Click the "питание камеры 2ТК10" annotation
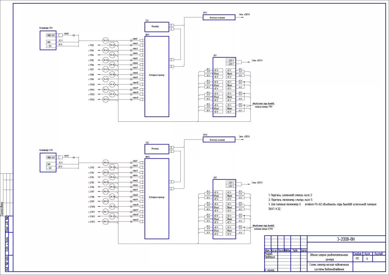 click(x=264, y=229)
